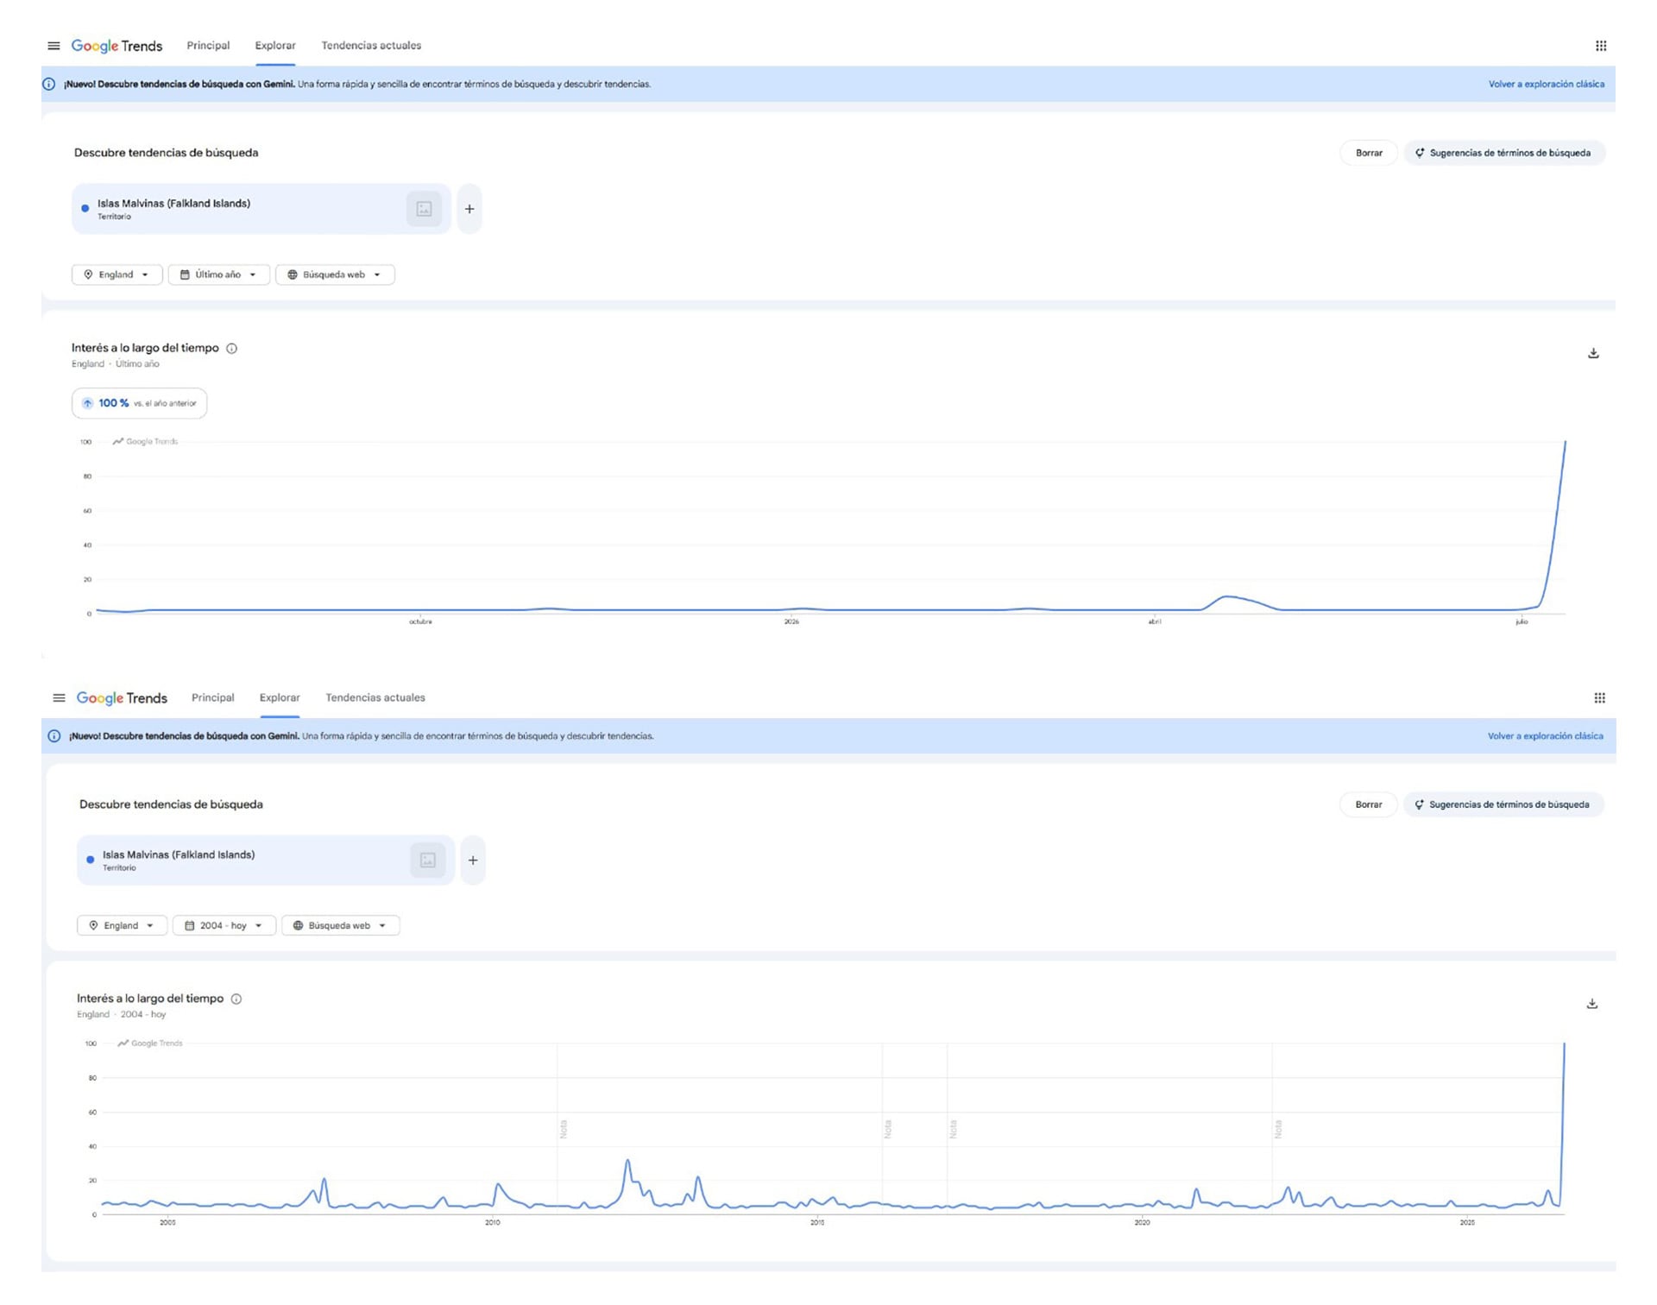Select Tendencias actuales tab in Último año view
This screenshot has width=1657, height=1305.
[x=371, y=46]
